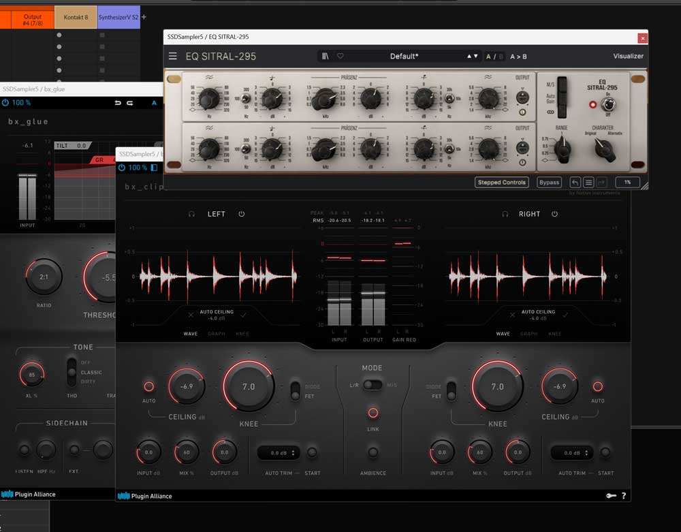Viewport: 681px width, 532px height.
Task: Click the undo arrow in EQ footer
Action: [x=575, y=183]
